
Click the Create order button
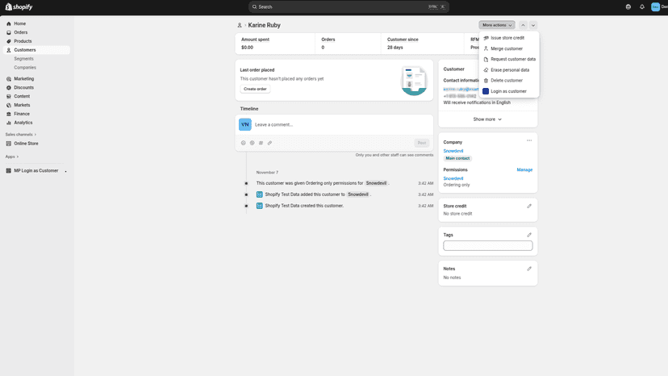255,89
